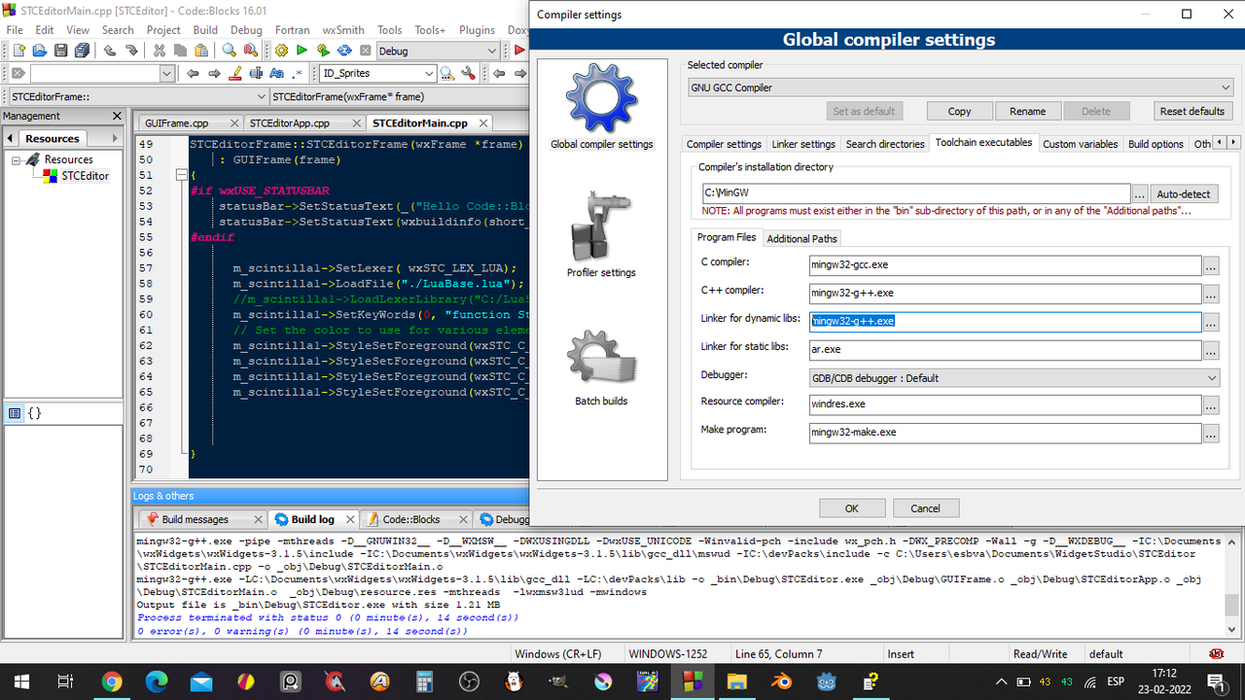The image size is (1245, 700).
Task: Switch to Compiler settings tab
Action: (724, 144)
